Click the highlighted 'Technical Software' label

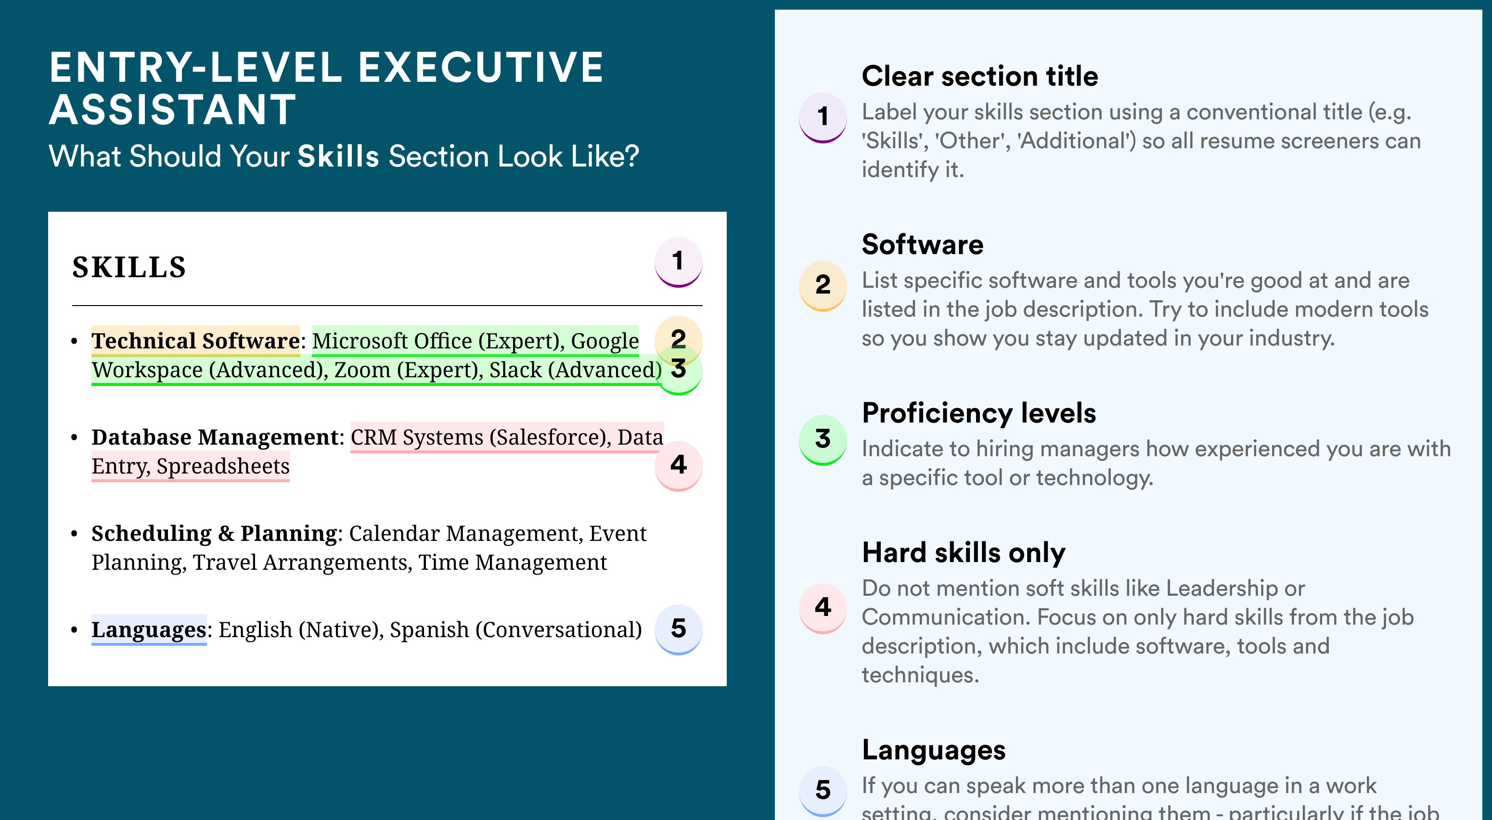(x=195, y=341)
